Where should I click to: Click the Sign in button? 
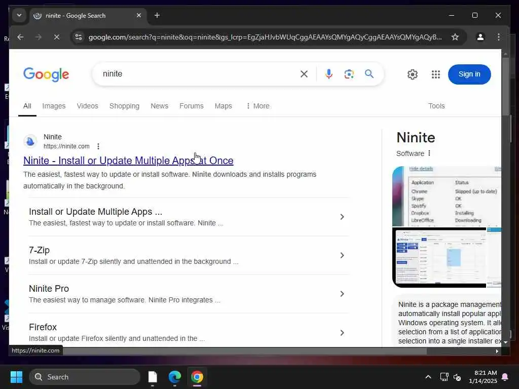point(469,74)
